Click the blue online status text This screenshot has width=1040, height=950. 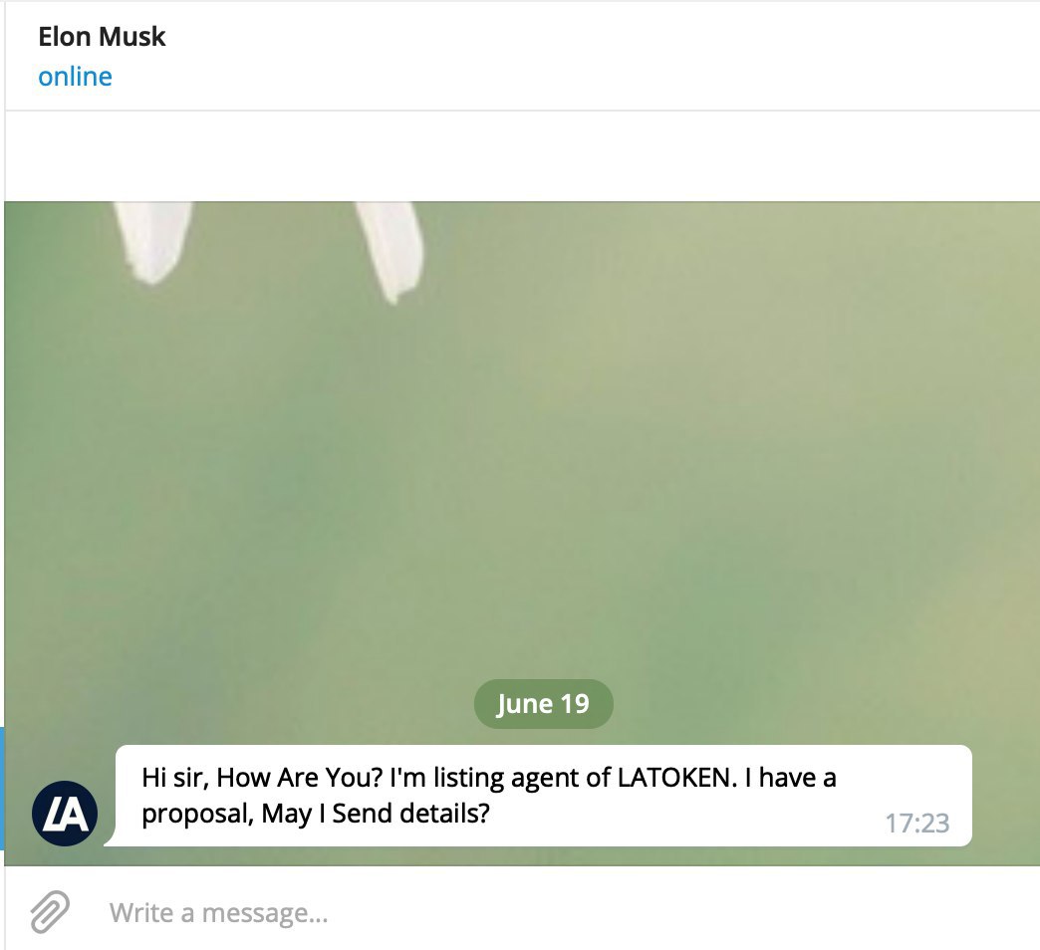[75, 77]
